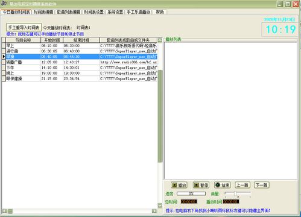The height and width of the screenshot is (217, 301).
Task: Click the app icon in title bar
Action: point(4,4)
